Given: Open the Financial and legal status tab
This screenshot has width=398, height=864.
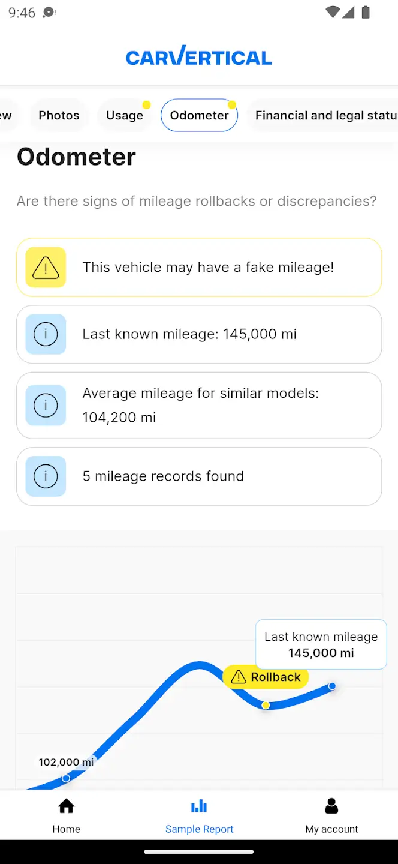Looking at the screenshot, I should pos(327,115).
